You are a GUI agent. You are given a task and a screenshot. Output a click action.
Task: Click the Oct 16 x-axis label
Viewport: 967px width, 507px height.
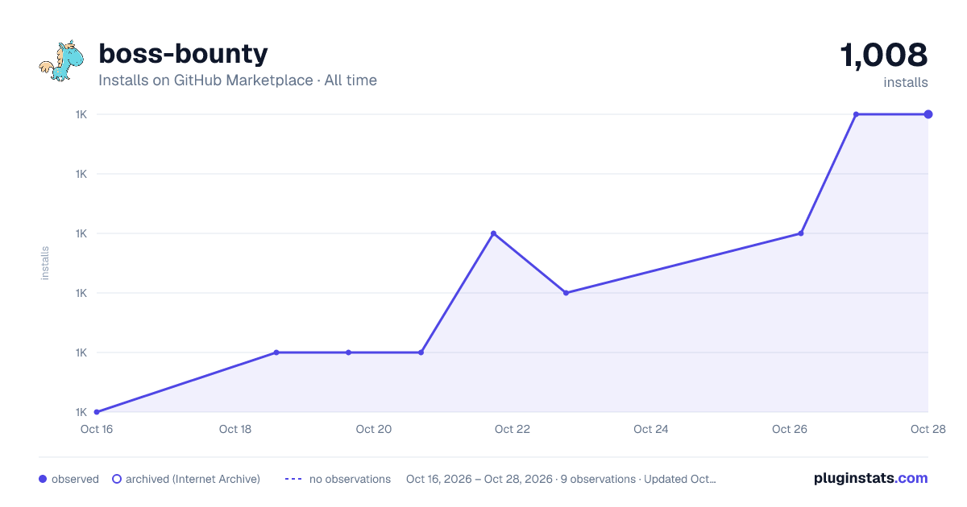(97, 429)
